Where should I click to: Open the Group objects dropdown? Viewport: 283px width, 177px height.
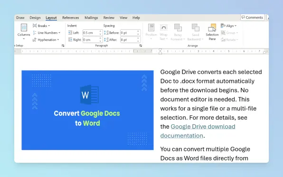[229, 33]
